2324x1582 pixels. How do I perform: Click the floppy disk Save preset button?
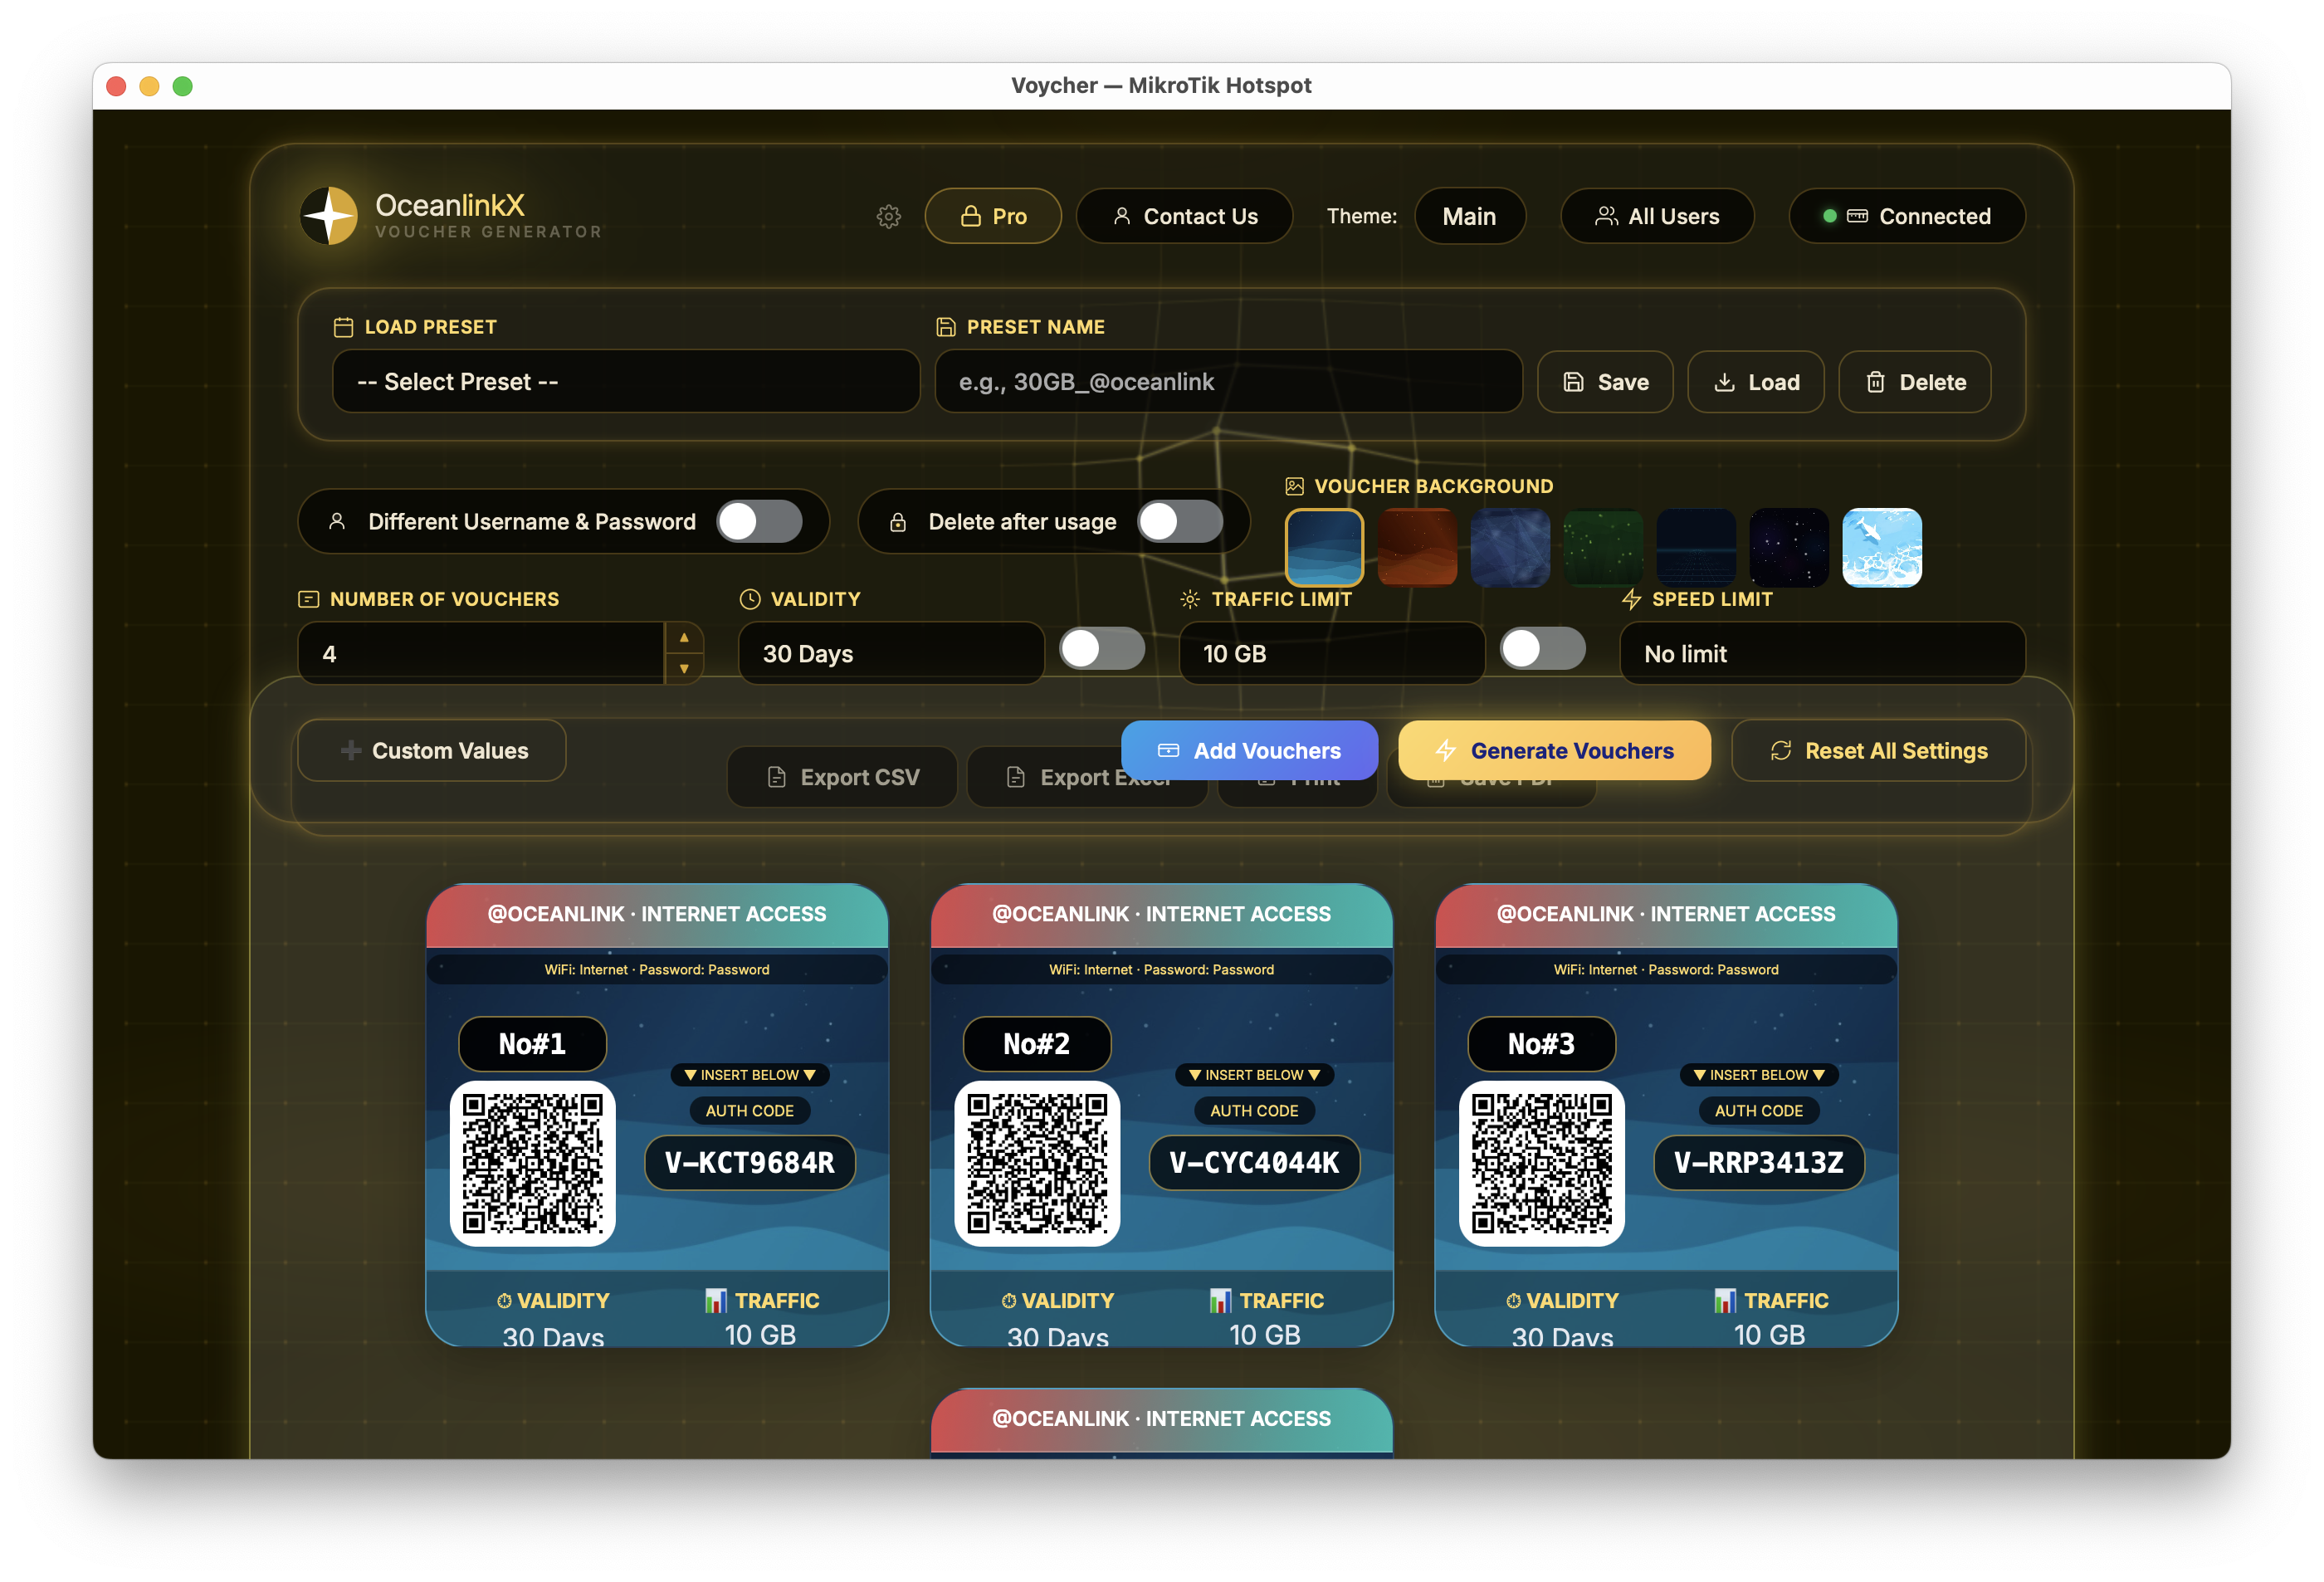click(x=1605, y=382)
